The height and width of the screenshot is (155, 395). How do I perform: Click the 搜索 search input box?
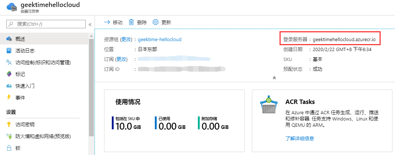46,24
